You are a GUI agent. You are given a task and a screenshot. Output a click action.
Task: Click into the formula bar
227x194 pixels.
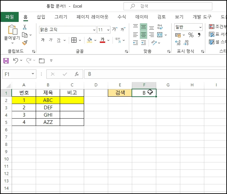click(x=155, y=74)
